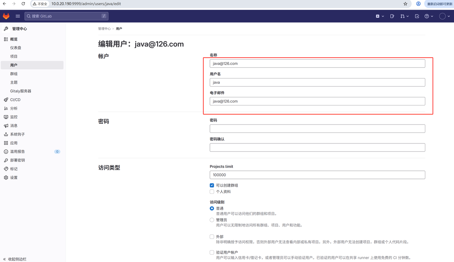The width and height of the screenshot is (454, 262).
Task: Open the 仪表盘 sidebar item
Action: pyautogui.click(x=16, y=48)
